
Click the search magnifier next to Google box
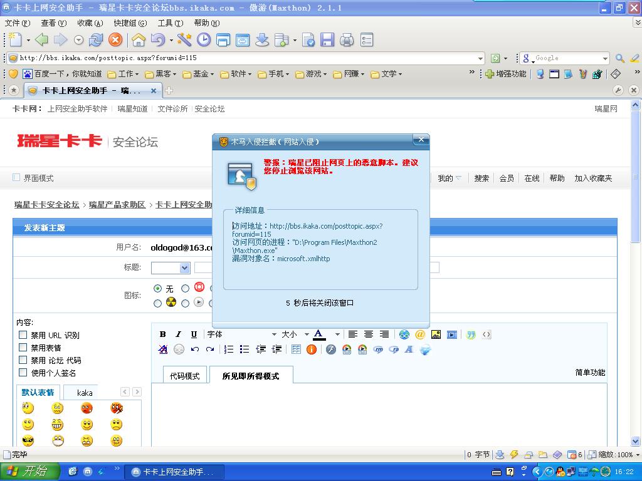[619, 58]
